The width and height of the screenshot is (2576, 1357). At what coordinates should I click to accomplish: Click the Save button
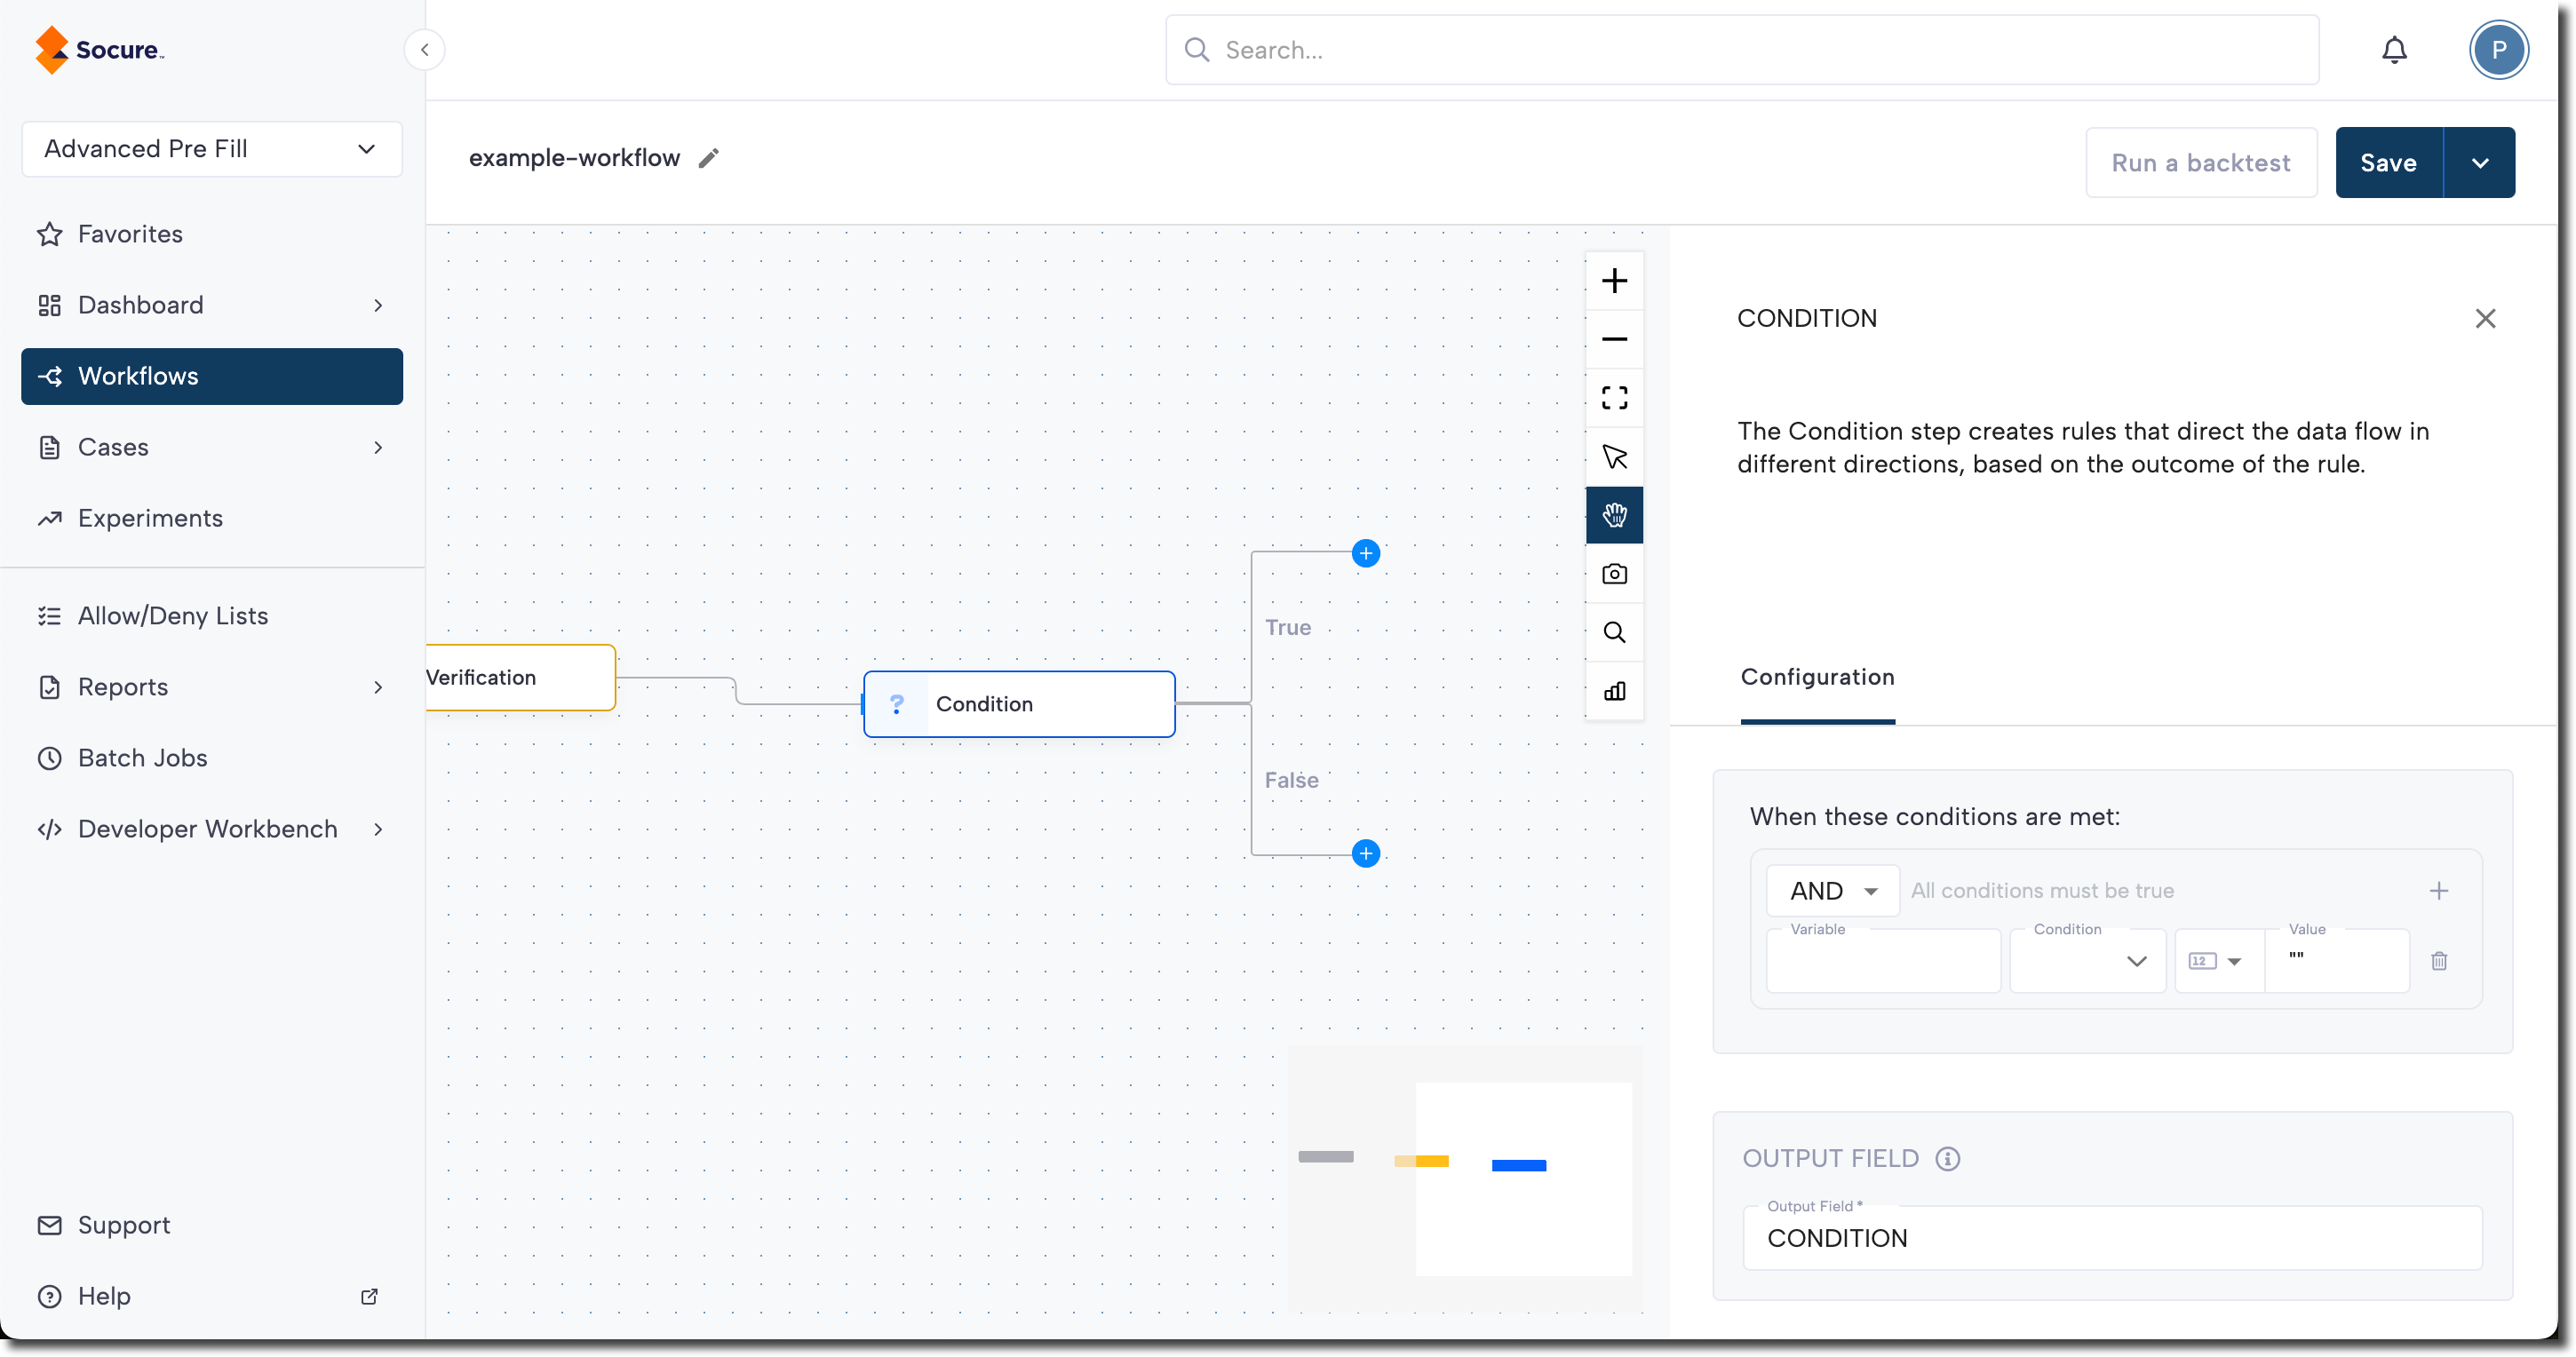tap(2388, 163)
